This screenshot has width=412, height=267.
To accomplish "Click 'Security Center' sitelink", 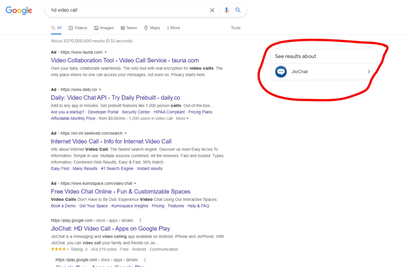I will tap(136, 112).
